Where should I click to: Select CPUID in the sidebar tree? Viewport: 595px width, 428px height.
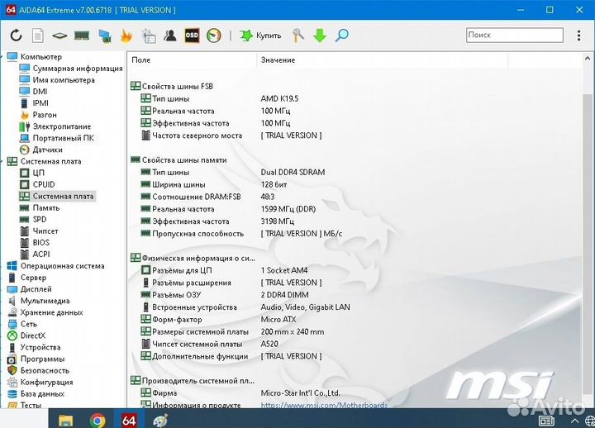(43, 184)
